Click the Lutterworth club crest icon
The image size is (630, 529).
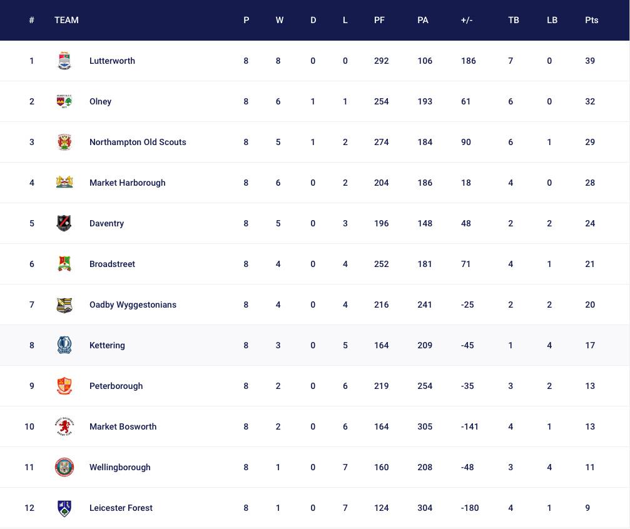click(64, 61)
